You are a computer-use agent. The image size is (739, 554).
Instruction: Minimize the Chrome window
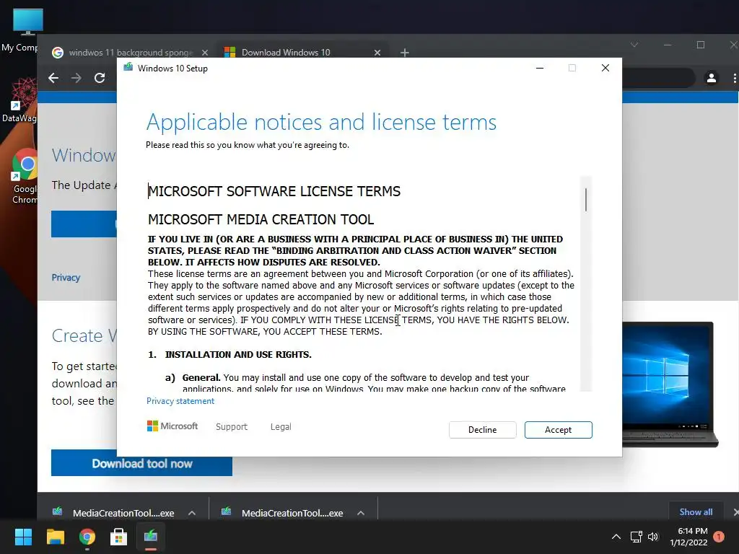[x=668, y=45]
